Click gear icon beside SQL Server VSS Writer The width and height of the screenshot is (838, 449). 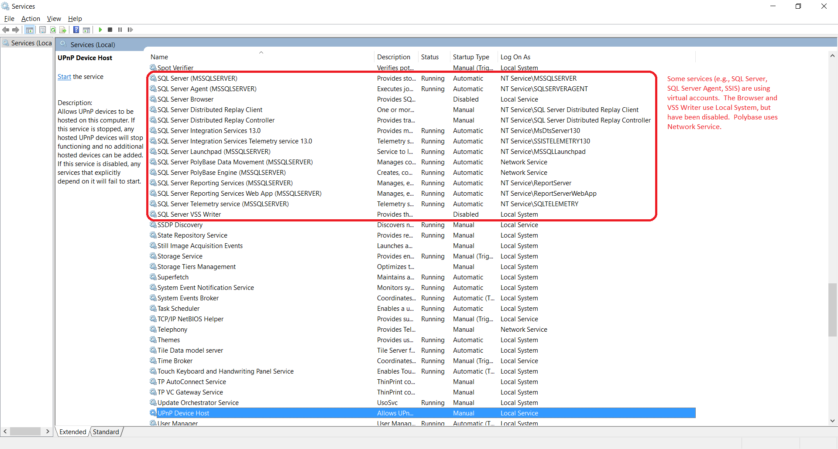[153, 214]
